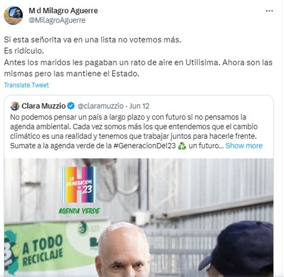This screenshot has width=284, height=277.
Task: Expand quoted tweet with Show more
Action: pyautogui.click(x=244, y=146)
